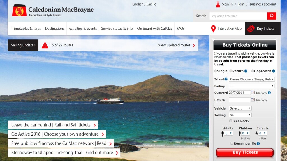
Task: Select the Return ticket radio button
Action: point(231,71)
